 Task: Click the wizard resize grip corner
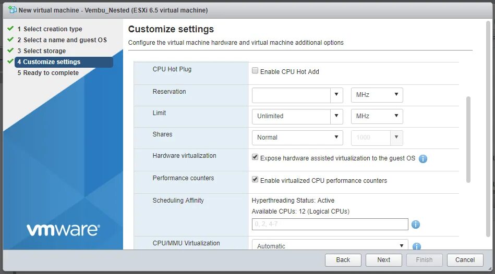click(490, 268)
